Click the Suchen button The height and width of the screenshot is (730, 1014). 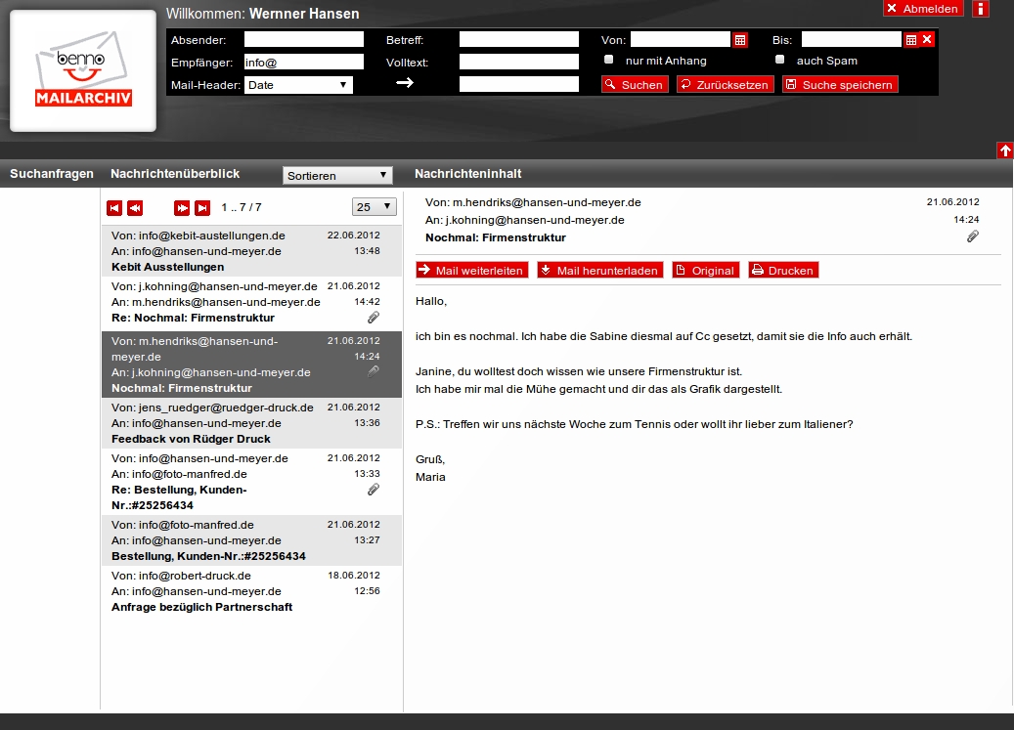pos(635,85)
